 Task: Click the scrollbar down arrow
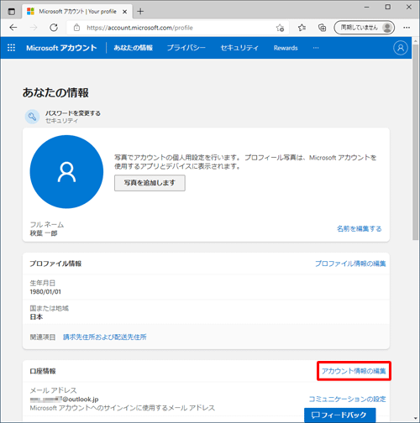pos(416,419)
